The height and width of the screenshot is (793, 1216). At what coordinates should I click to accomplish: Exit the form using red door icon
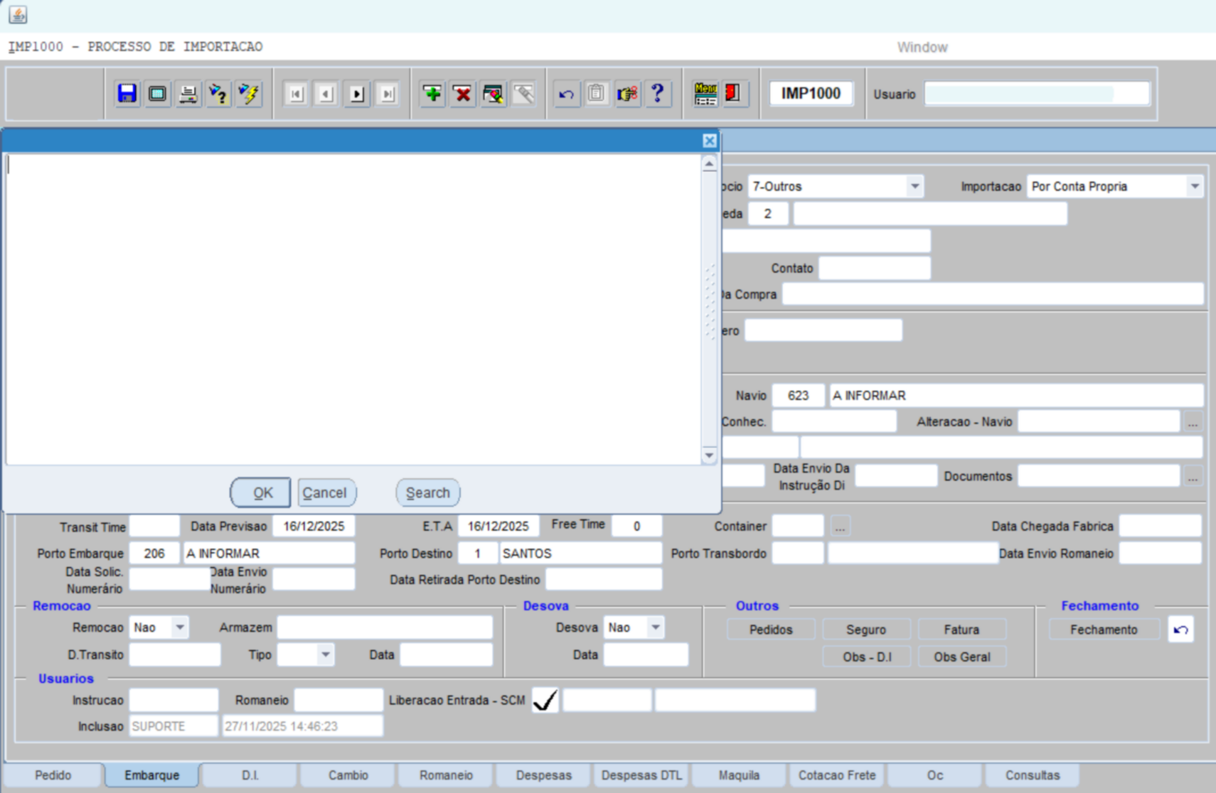point(733,94)
